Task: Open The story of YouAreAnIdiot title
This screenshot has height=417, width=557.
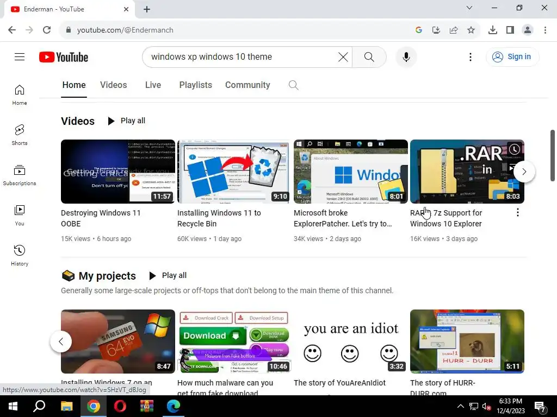Action: coord(339,383)
